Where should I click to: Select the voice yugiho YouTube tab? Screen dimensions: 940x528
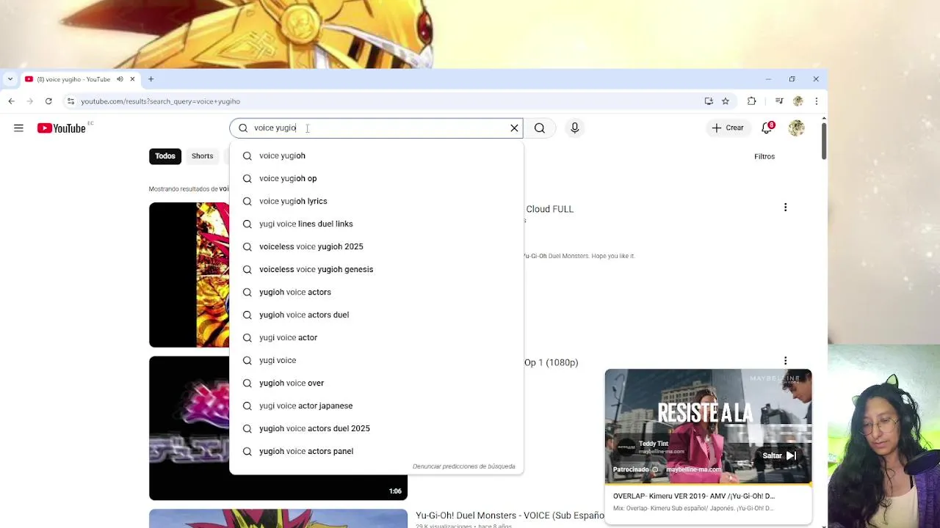[x=73, y=79]
